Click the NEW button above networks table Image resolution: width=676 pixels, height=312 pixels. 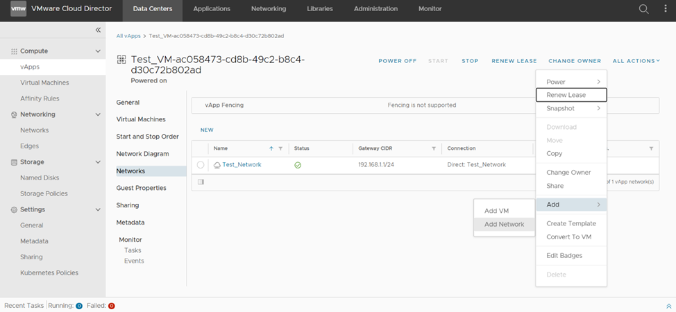coord(207,130)
